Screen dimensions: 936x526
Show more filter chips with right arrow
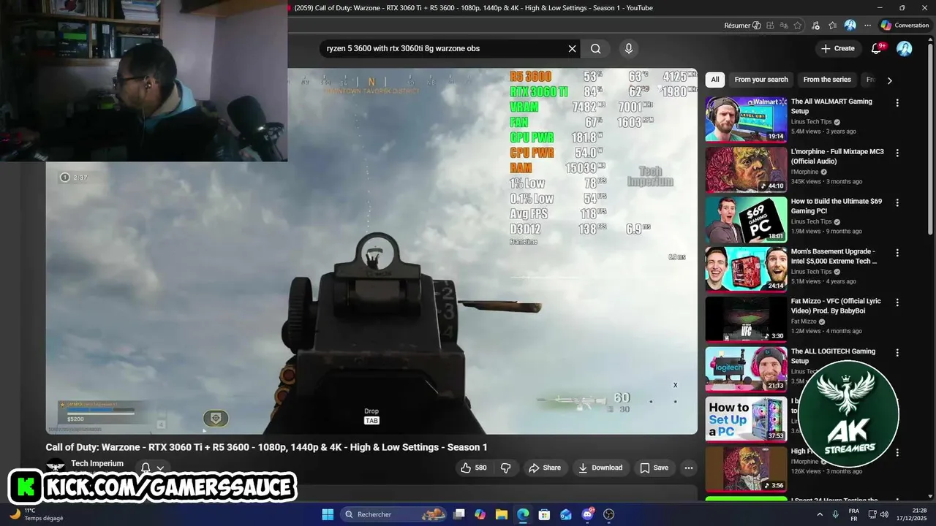pos(889,80)
